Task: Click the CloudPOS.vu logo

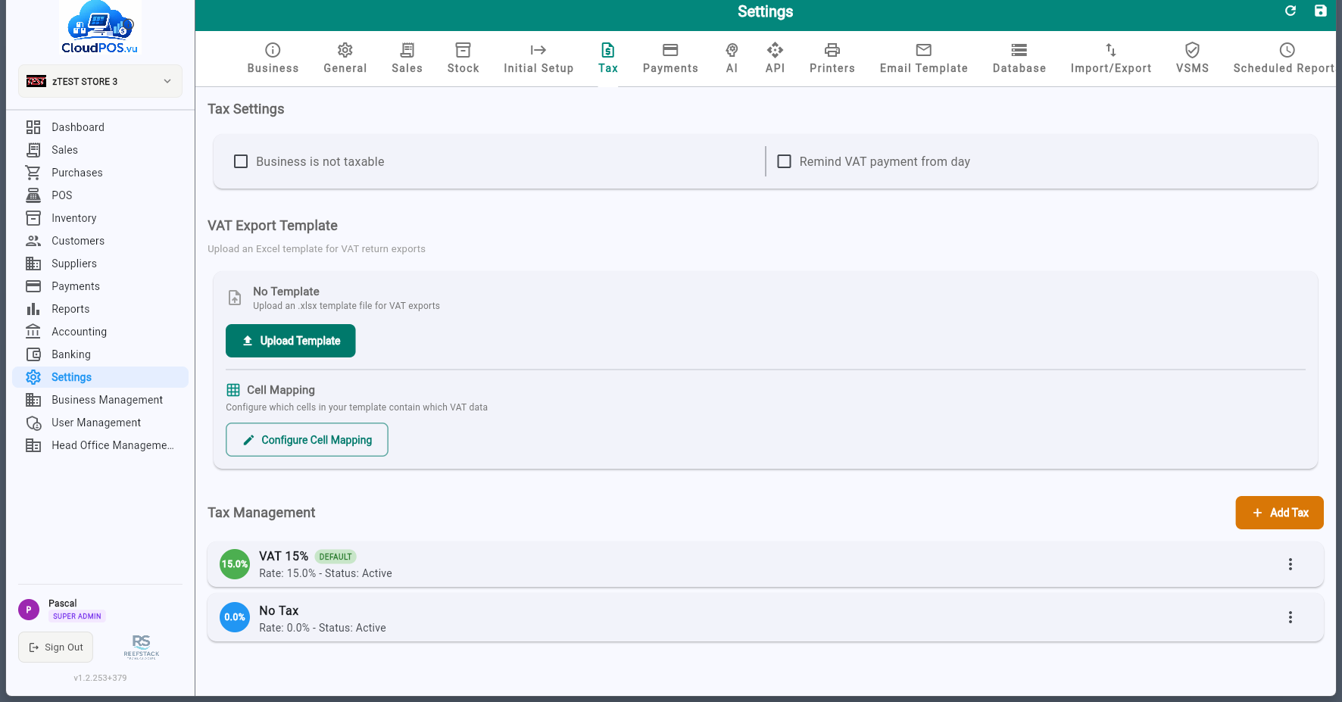Action: pyautogui.click(x=100, y=28)
